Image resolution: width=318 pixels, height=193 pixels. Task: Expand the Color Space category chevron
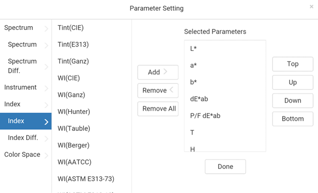(x=46, y=156)
